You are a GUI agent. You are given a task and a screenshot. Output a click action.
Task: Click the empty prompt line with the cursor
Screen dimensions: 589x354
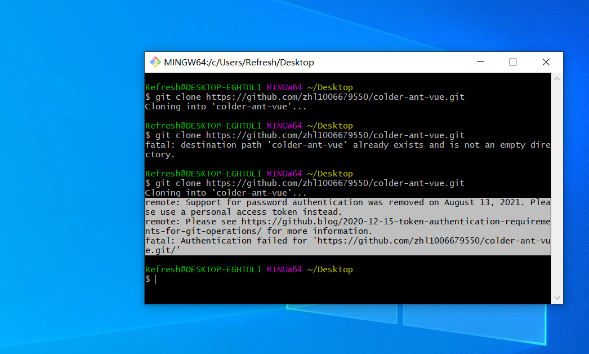pos(151,279)
